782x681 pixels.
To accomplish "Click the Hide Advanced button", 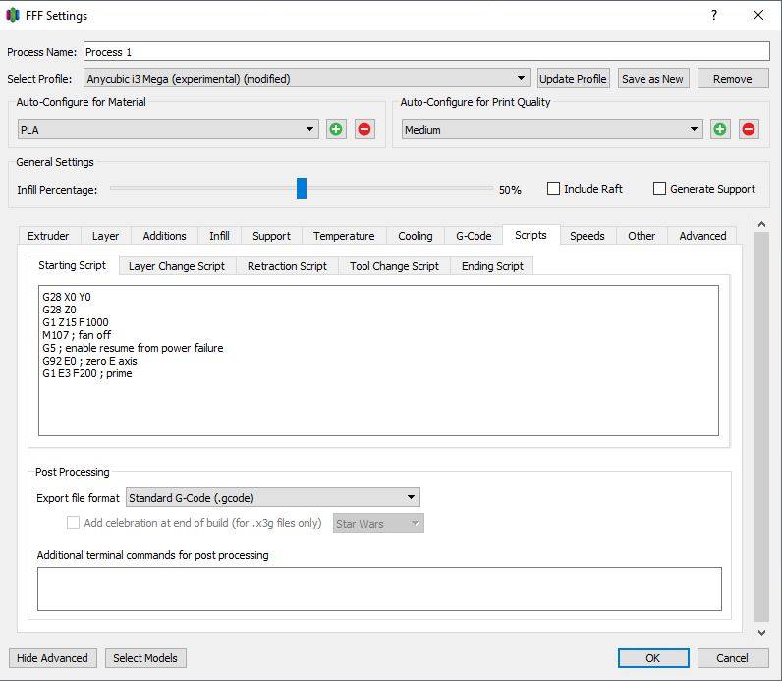I will point(52,658).
